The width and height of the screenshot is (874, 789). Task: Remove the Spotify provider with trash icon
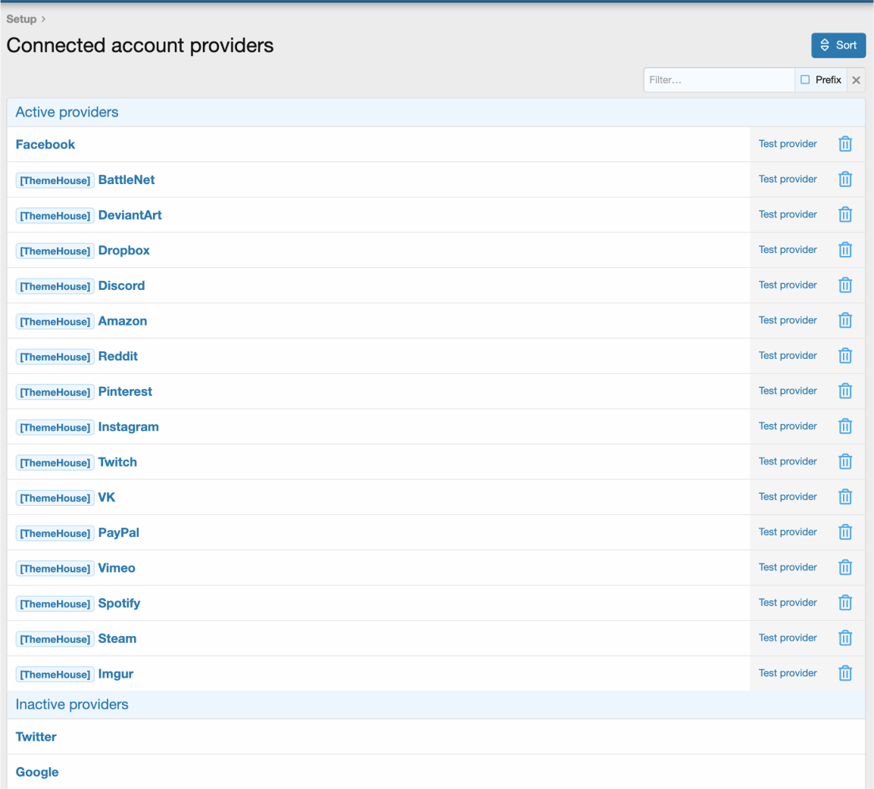845,603
